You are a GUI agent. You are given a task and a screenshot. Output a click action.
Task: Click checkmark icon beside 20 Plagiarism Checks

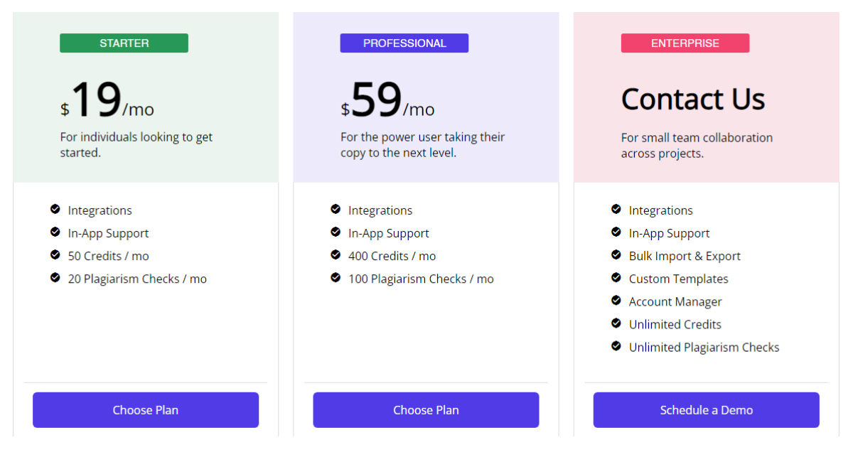55,278
